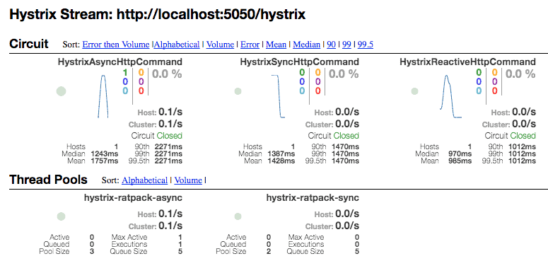
Task: Click HystrixAsyncHttpCommand sparkline graph
Action: (x=103, y=96)
